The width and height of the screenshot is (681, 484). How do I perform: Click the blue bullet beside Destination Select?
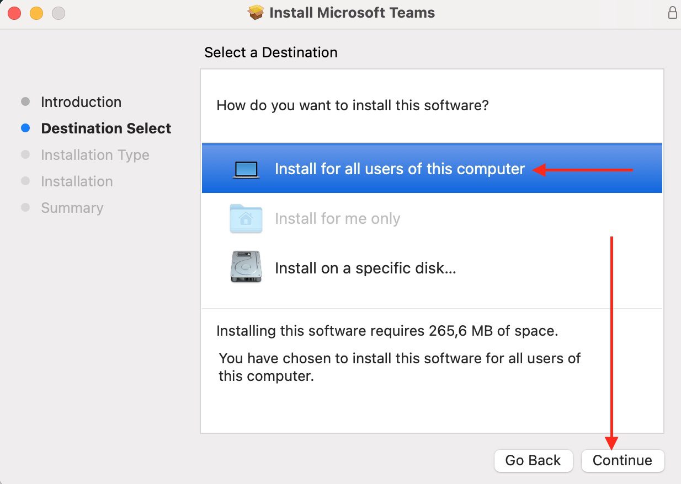tap(25, 128)
